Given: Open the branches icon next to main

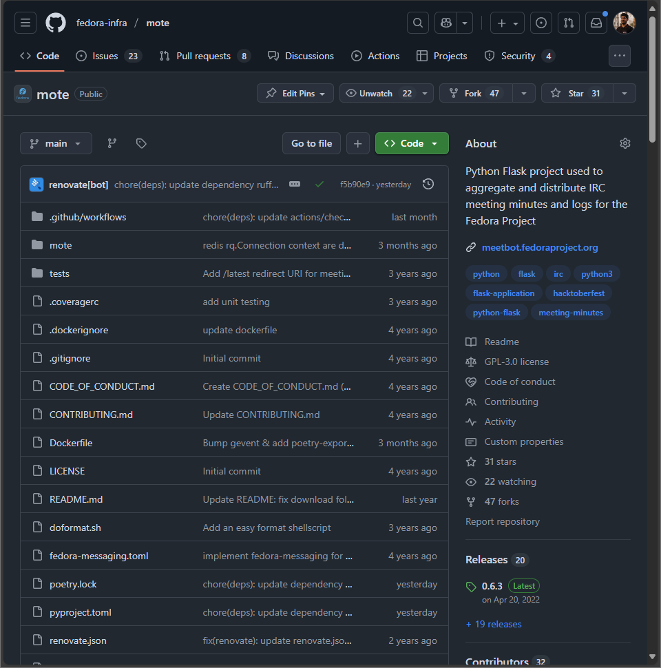Looking at the screenshot, I should point(112,143).
